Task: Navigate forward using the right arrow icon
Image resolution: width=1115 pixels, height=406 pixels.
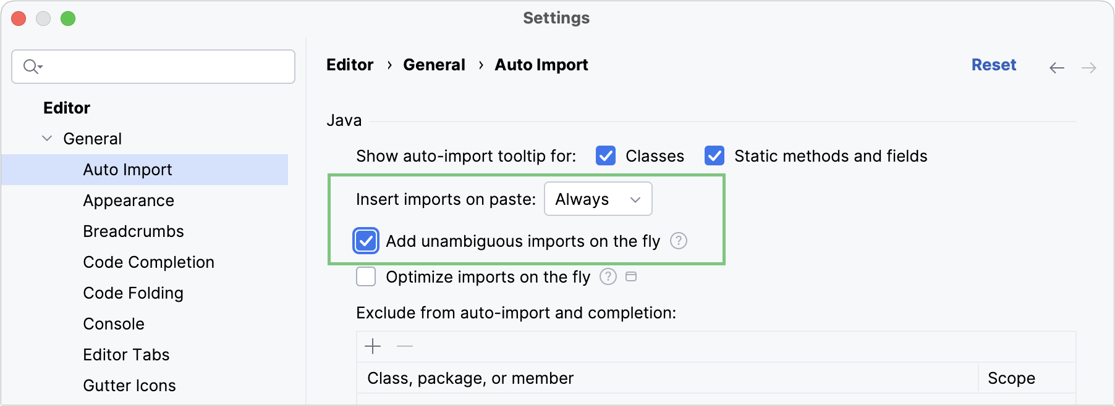Action: click(1089, 67)
